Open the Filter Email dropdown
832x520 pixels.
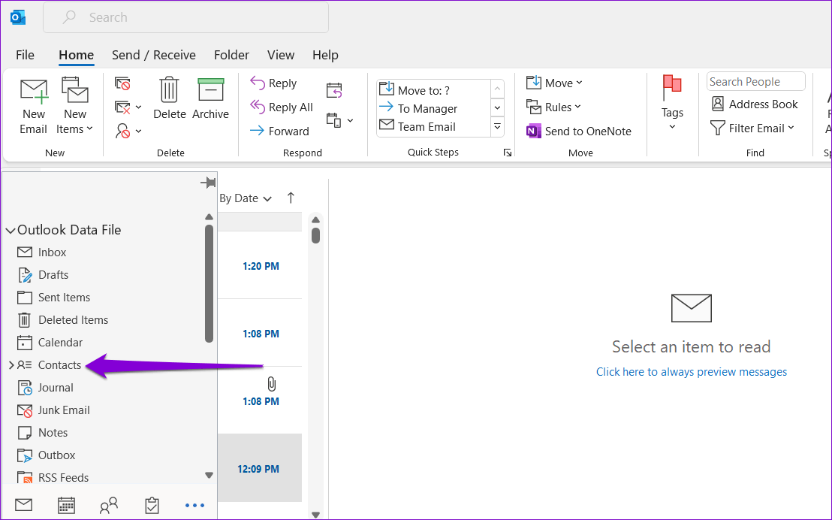pos(752,128)
